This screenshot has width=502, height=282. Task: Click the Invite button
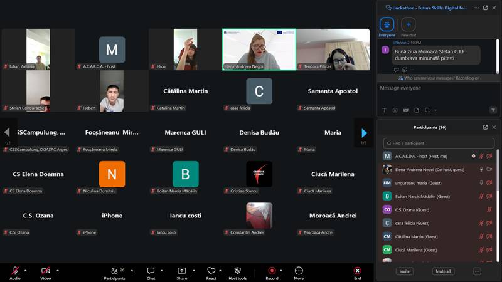[405, 271]
